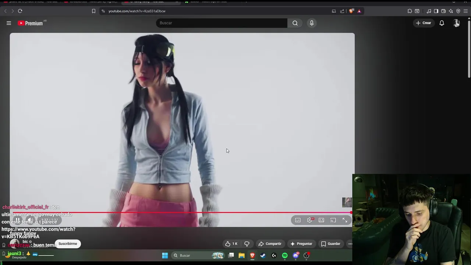Image resolution: width=471 pixels, height=265 pixels.
Task: Like the video with 1 K likes
Action: coord(231,244)
